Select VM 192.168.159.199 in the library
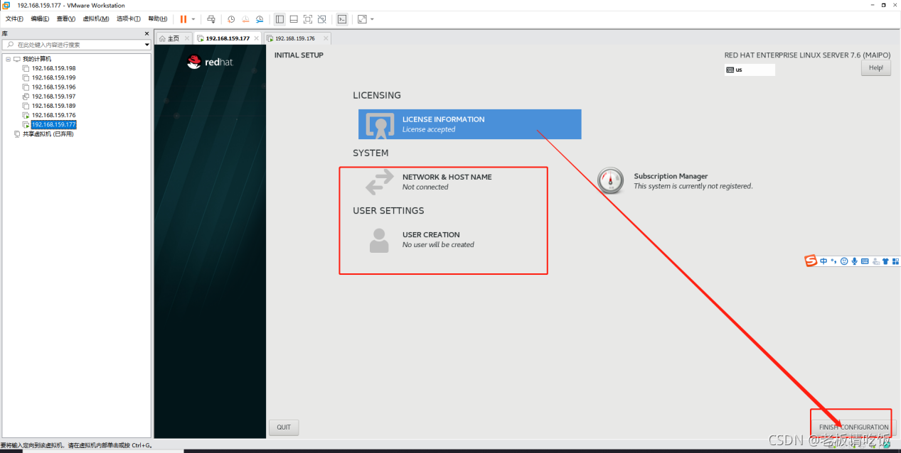 [x=53, y=77]
